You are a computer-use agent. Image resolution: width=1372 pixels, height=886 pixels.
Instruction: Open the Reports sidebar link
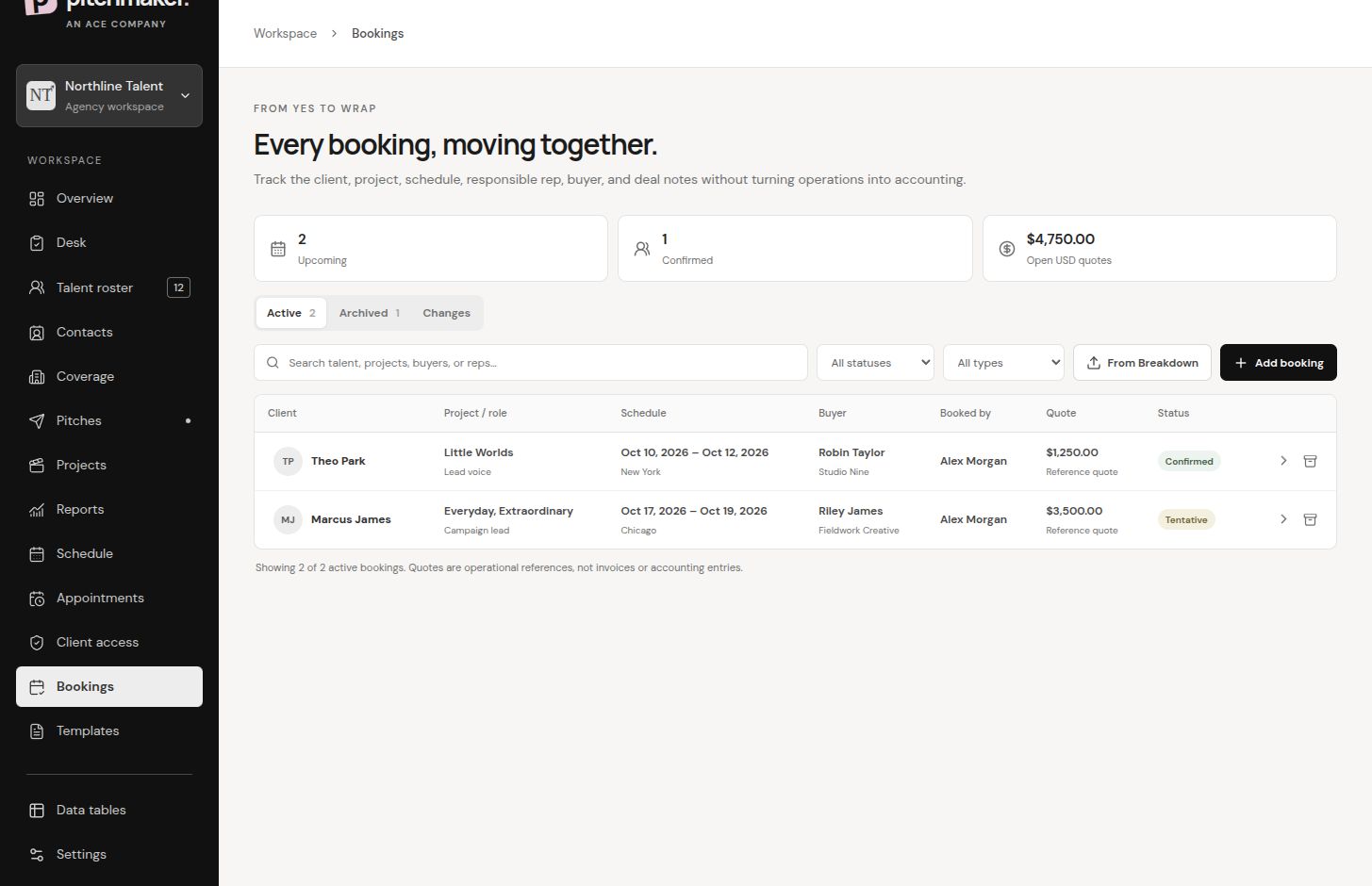pyautogui.click(x=109, y=510)
